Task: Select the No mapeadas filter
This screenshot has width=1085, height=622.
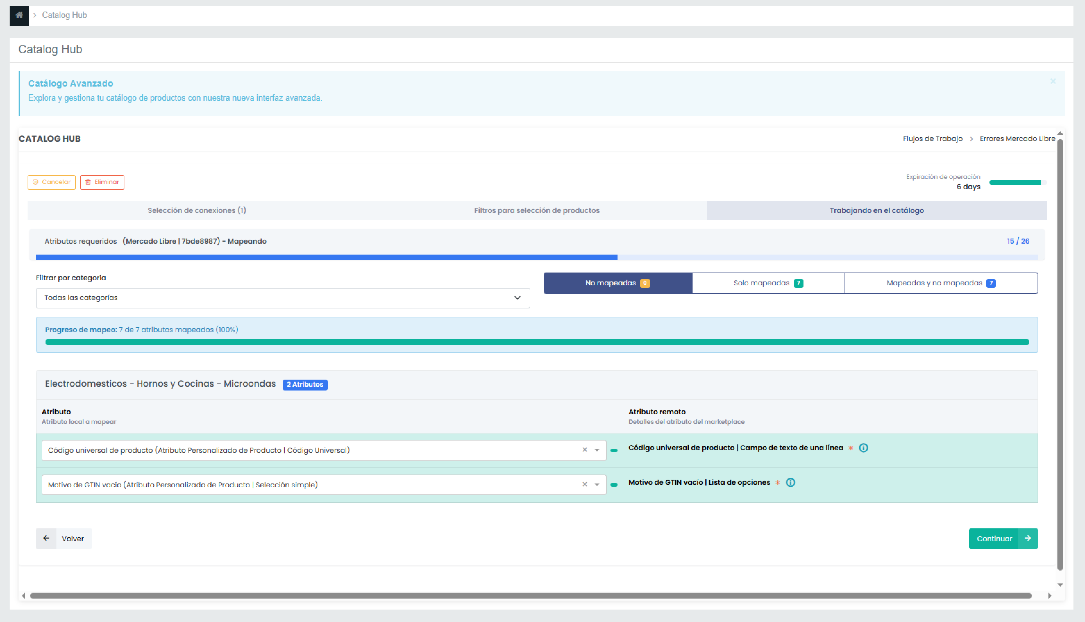Action: click(x=617, y=283)
